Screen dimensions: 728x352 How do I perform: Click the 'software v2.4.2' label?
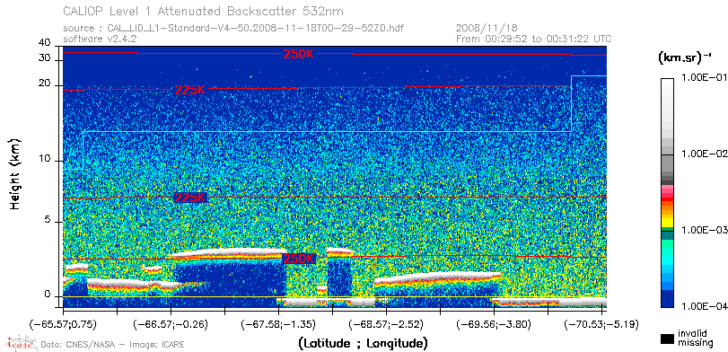click(x=100, y=39)
